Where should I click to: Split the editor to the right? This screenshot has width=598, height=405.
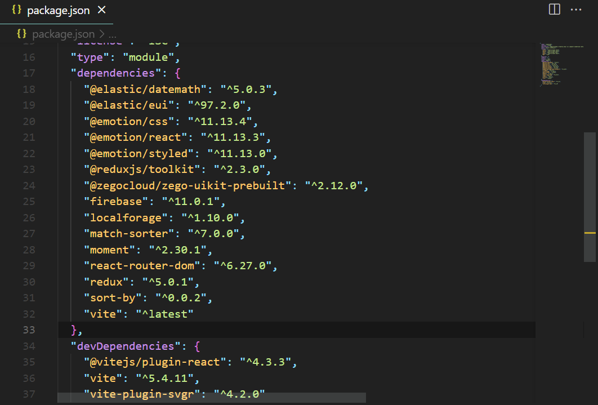click(554, 9)
